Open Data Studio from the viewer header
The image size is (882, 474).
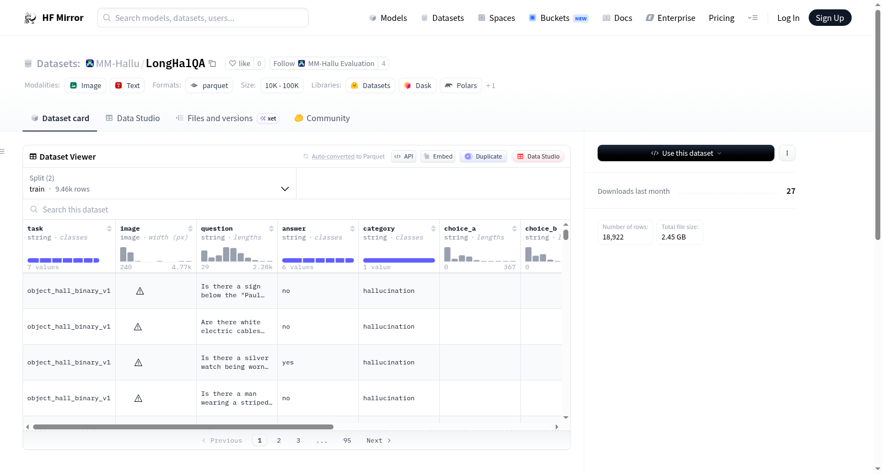coord(538,156)
